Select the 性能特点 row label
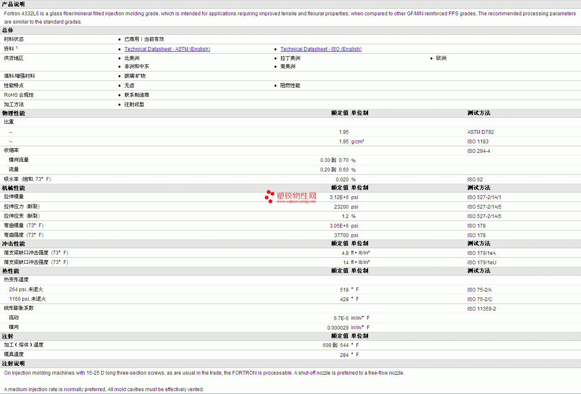This screenshot has width=581, height=394. [x=14, y=85]
